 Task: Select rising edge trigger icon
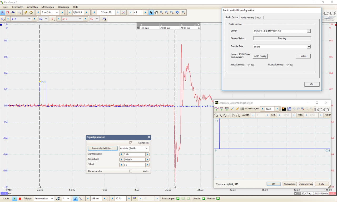click(76, 199)
